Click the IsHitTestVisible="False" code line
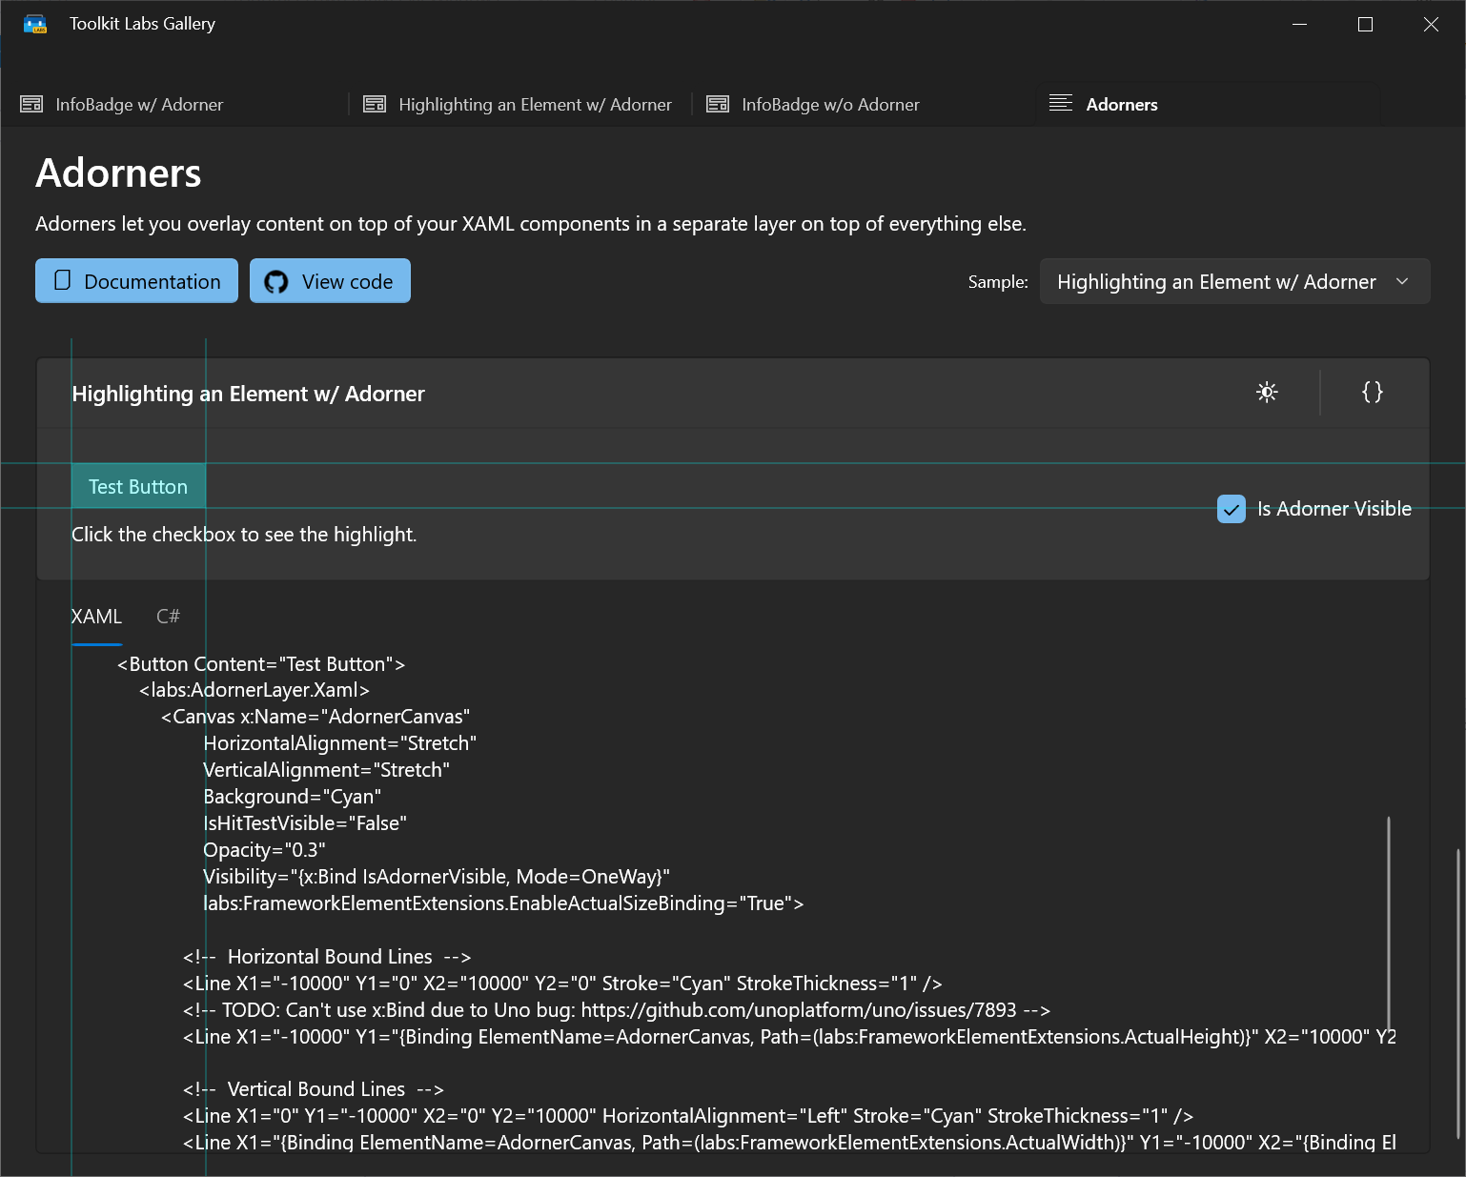This screenshot has width=1466, height=1177. point(305,823)
